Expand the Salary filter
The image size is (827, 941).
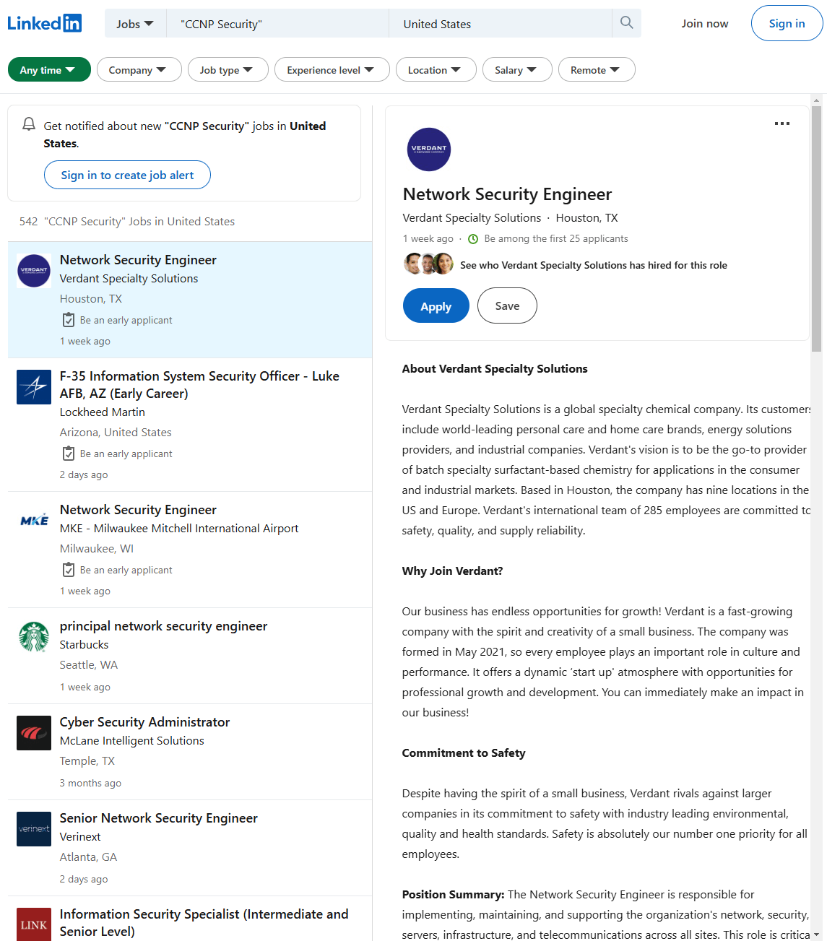[x=517, y=70]
